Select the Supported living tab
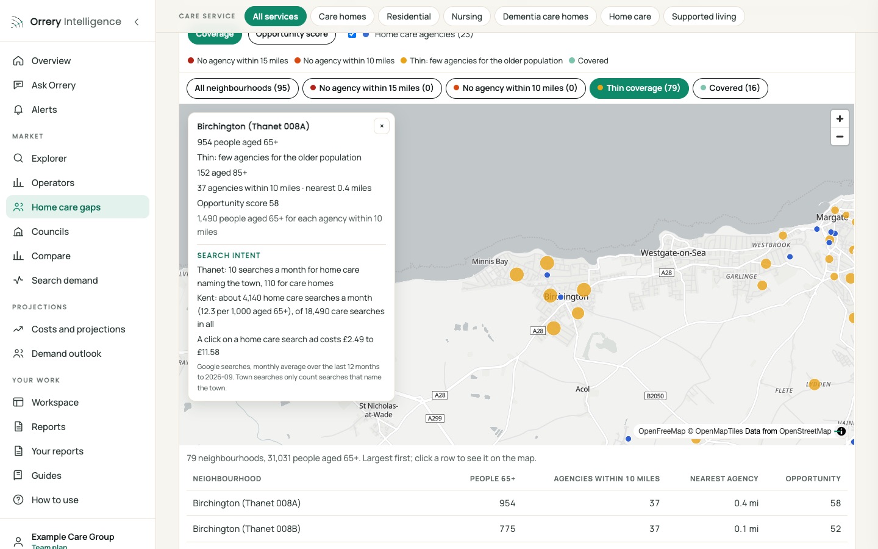This screenshot has height=549, width=878. point(704,16)
